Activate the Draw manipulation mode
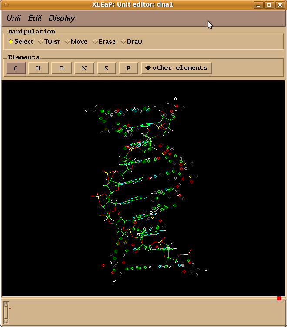 (x=131, y=42)
